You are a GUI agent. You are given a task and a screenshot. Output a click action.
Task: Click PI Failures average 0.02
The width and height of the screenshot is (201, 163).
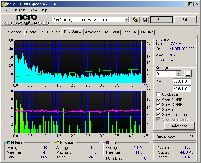click(x=93, y=148)
